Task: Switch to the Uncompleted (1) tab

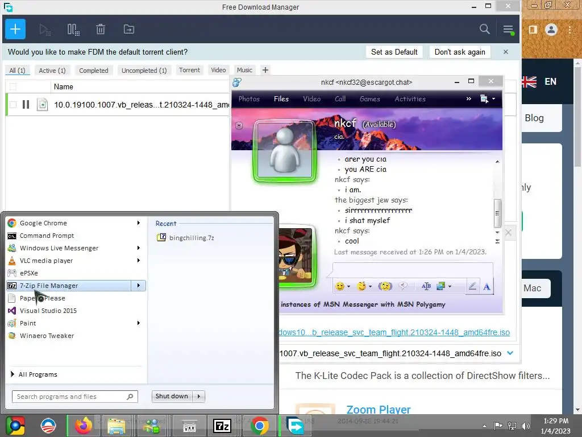Action: [x=144, y=70]
